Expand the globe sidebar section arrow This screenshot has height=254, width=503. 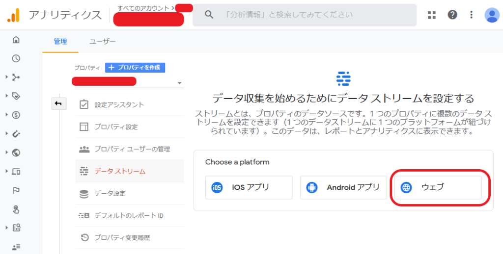[x=6, y=153]
